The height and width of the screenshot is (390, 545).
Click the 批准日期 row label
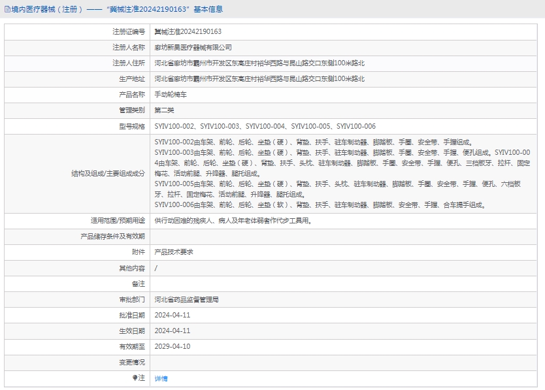click(132, 315)
